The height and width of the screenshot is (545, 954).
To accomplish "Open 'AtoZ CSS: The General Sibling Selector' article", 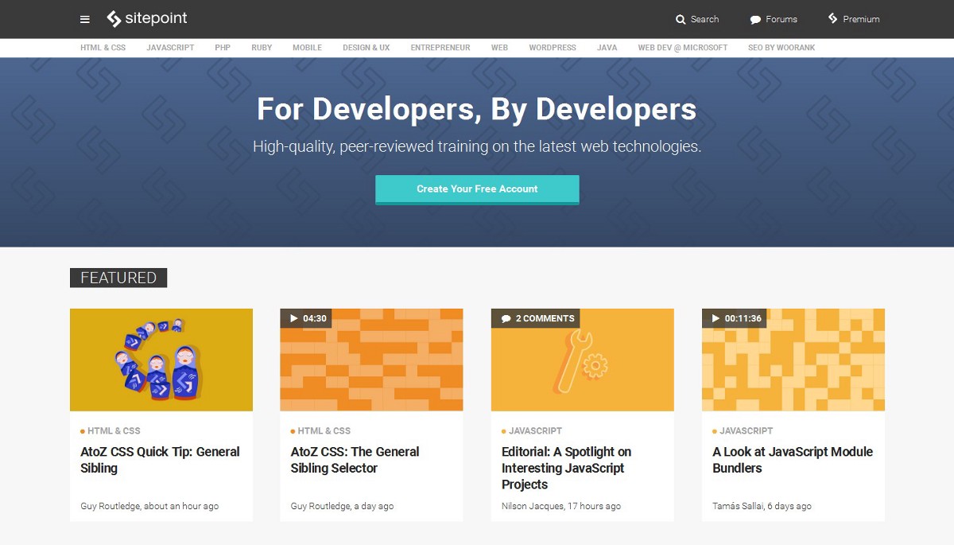I will 355,460.
